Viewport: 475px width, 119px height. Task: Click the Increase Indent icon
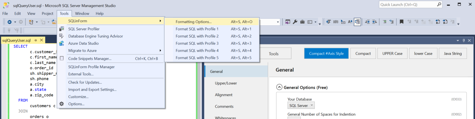[374, 22]
